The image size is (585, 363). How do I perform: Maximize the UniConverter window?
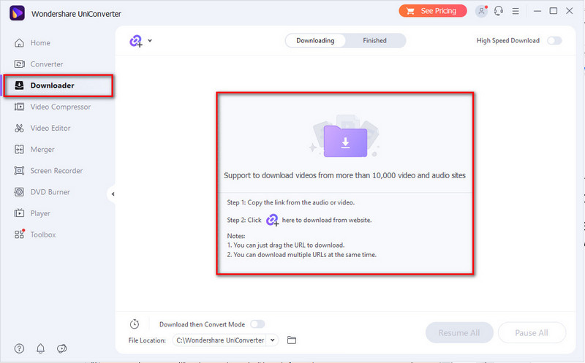pyautogui.click(x=554, y=11)
